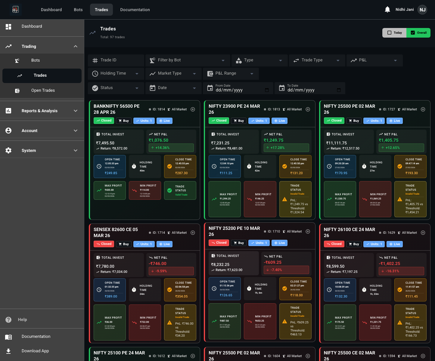Screen dimensions: 435x361
Task: Open the Market Type dropdown
Action: click(x=173, y=73)
